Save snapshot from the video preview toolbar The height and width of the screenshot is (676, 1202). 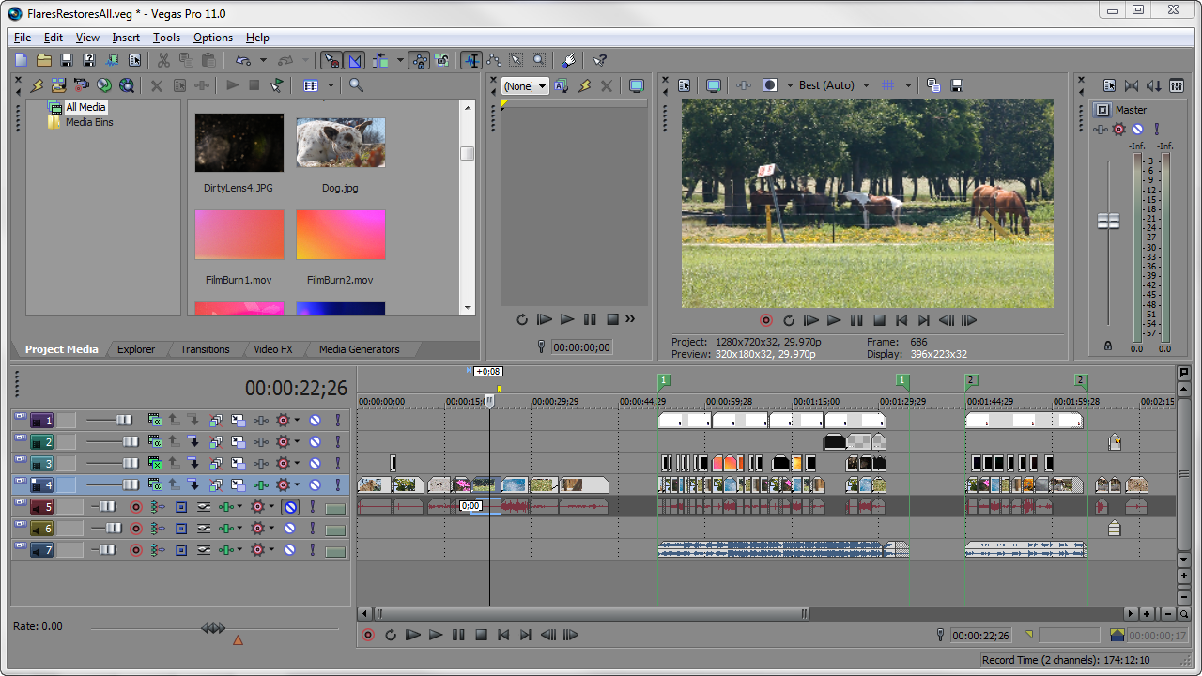[956, 85]
